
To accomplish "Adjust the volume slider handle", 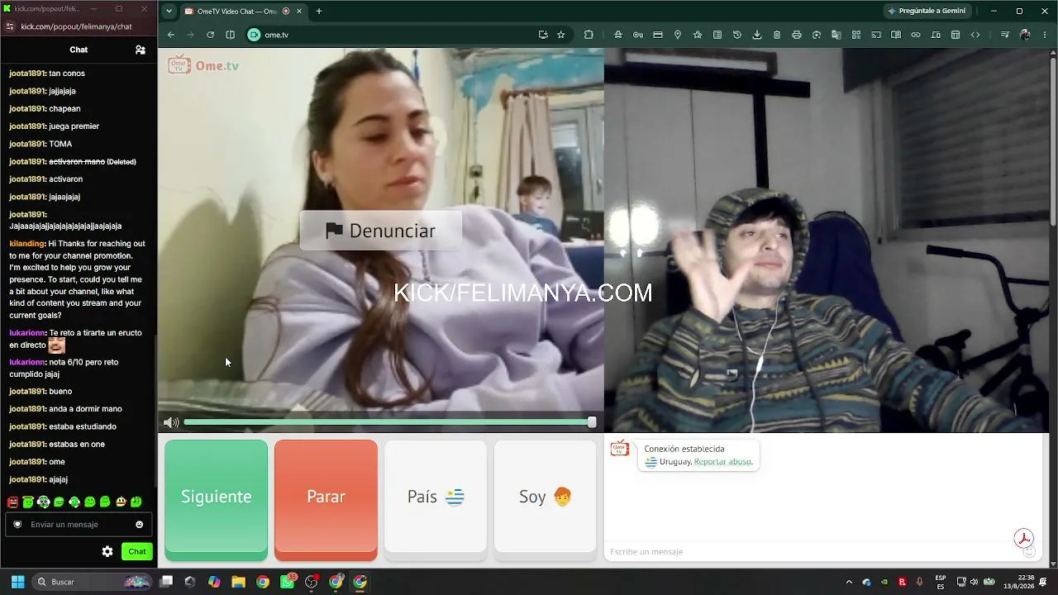I will pyautogui.click(x=592, y=422).
